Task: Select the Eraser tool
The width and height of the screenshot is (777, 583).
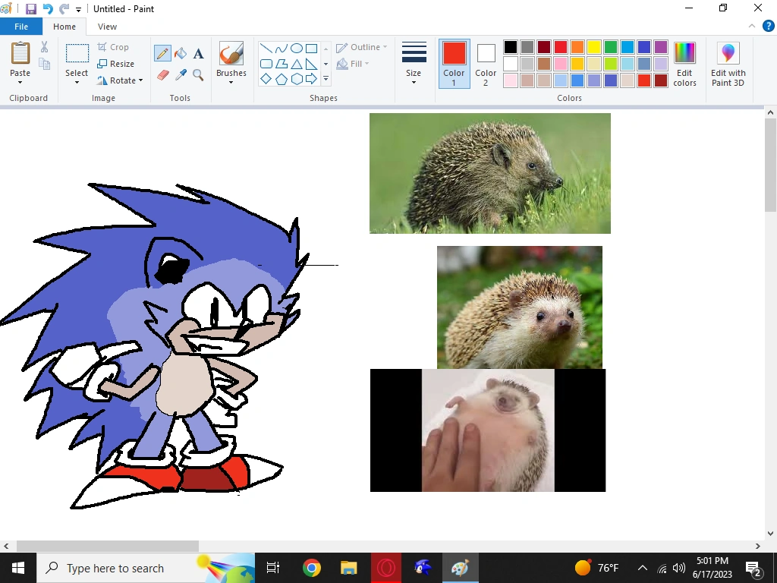Action: (x=162, y=75)
